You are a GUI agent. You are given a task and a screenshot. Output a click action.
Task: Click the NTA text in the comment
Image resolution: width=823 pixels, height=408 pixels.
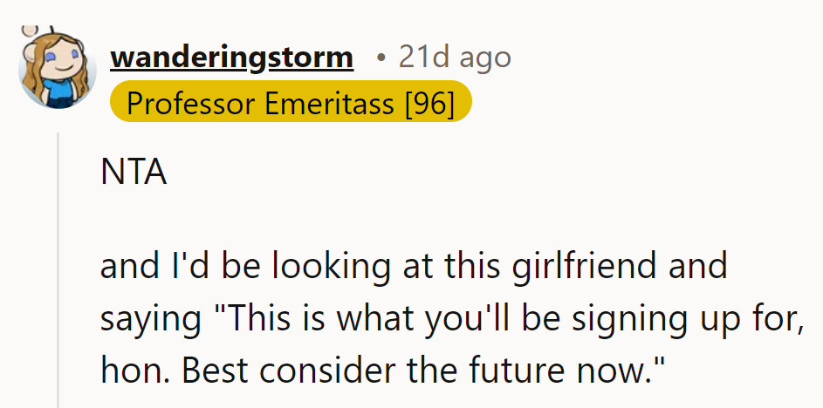pyautogui.click(x=133, y=172)
